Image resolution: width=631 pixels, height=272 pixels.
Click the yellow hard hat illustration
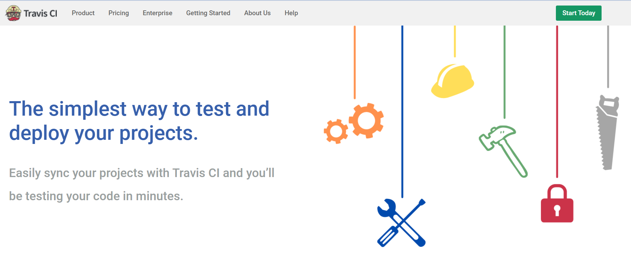click(x=452, y=81)
